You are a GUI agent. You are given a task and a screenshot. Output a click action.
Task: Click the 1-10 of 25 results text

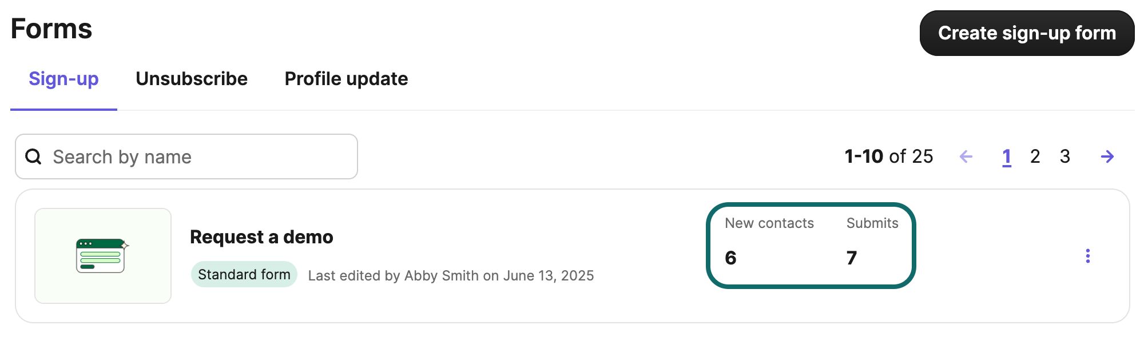pyautogui.click(x=889, y=157)
